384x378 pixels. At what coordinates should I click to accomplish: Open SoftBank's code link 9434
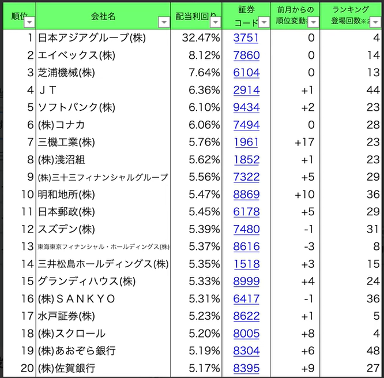pyautogui.click(x=246, y=107)
